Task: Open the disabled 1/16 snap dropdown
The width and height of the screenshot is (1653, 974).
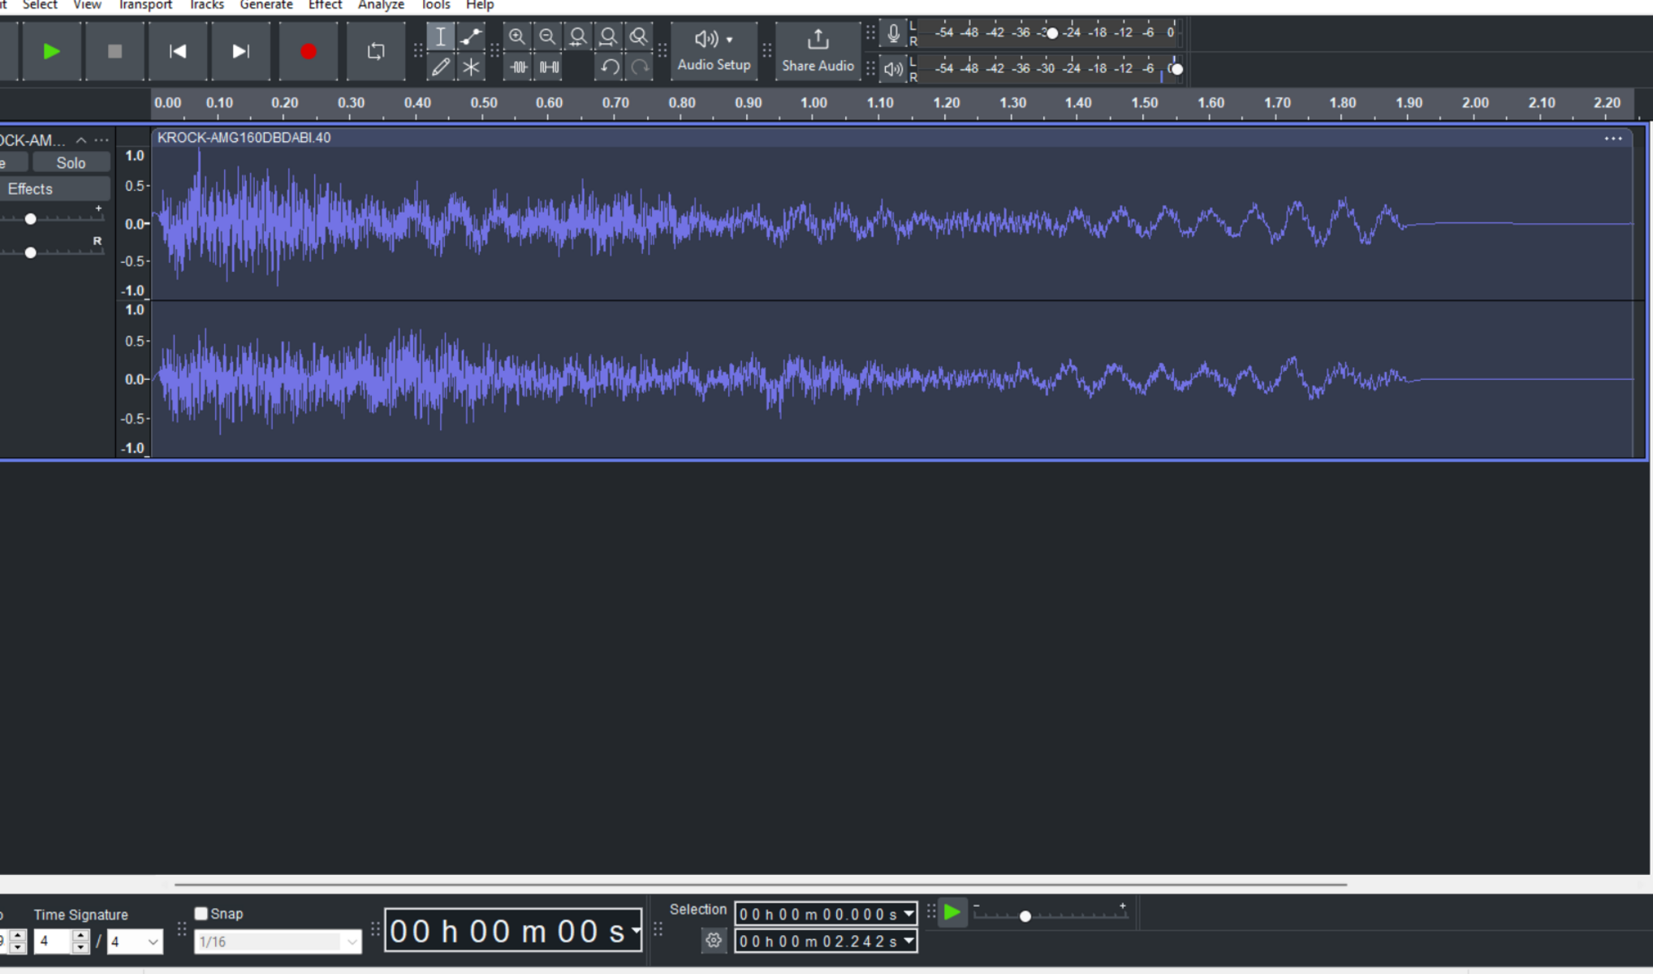Action: click(x=278, y=942)
